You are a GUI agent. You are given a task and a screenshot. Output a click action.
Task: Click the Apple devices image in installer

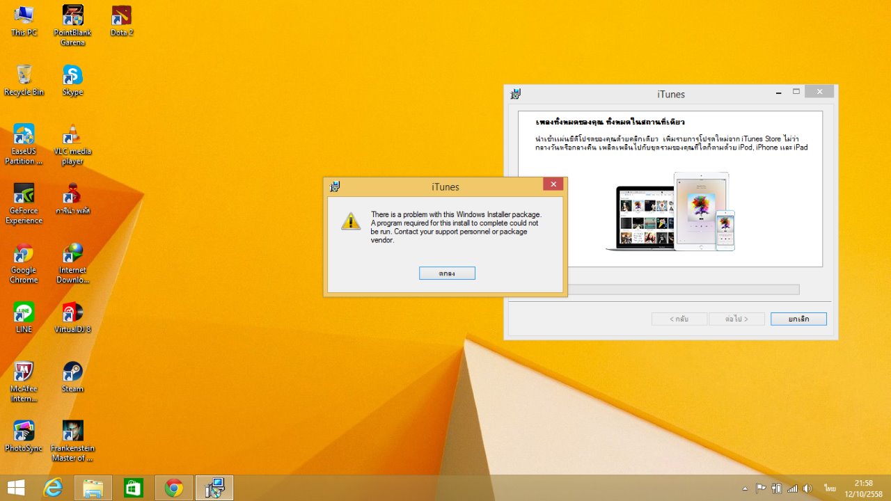[x=670, y=212]
